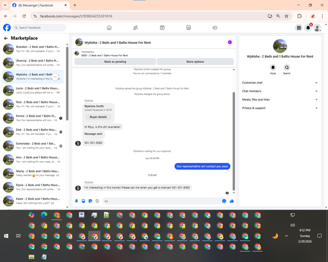Open Dhanraj conversation in list
The image size is (328, 262).
[33, 63]
